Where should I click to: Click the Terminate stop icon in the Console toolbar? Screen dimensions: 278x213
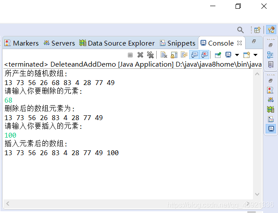coord(130,55)
